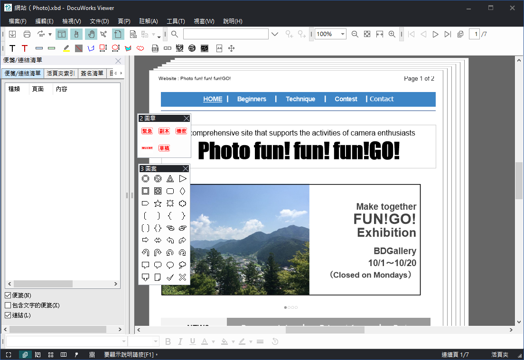The height and width of the screenshot is (360, 524).
Task: Toggle the 連結(L) checkbox
Action: click(8, 315)
